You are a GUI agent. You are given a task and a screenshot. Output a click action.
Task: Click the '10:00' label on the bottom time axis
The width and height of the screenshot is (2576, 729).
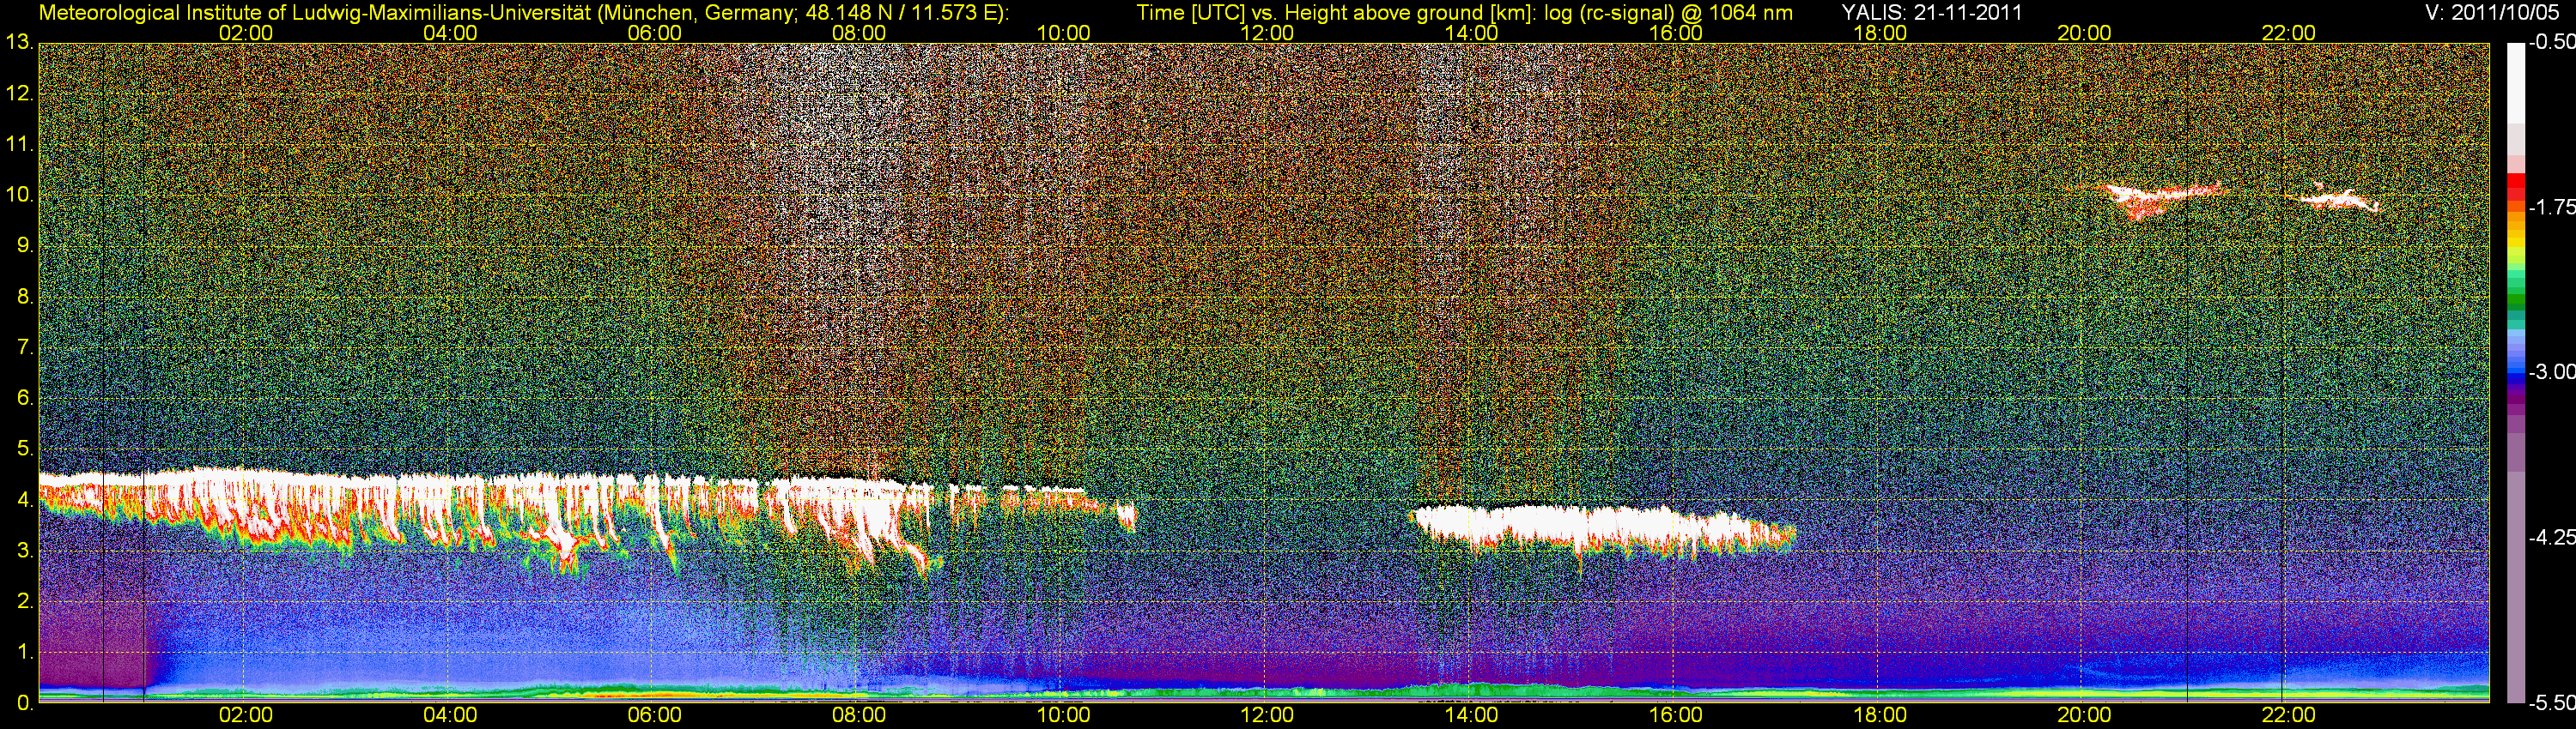point(1063,716)
